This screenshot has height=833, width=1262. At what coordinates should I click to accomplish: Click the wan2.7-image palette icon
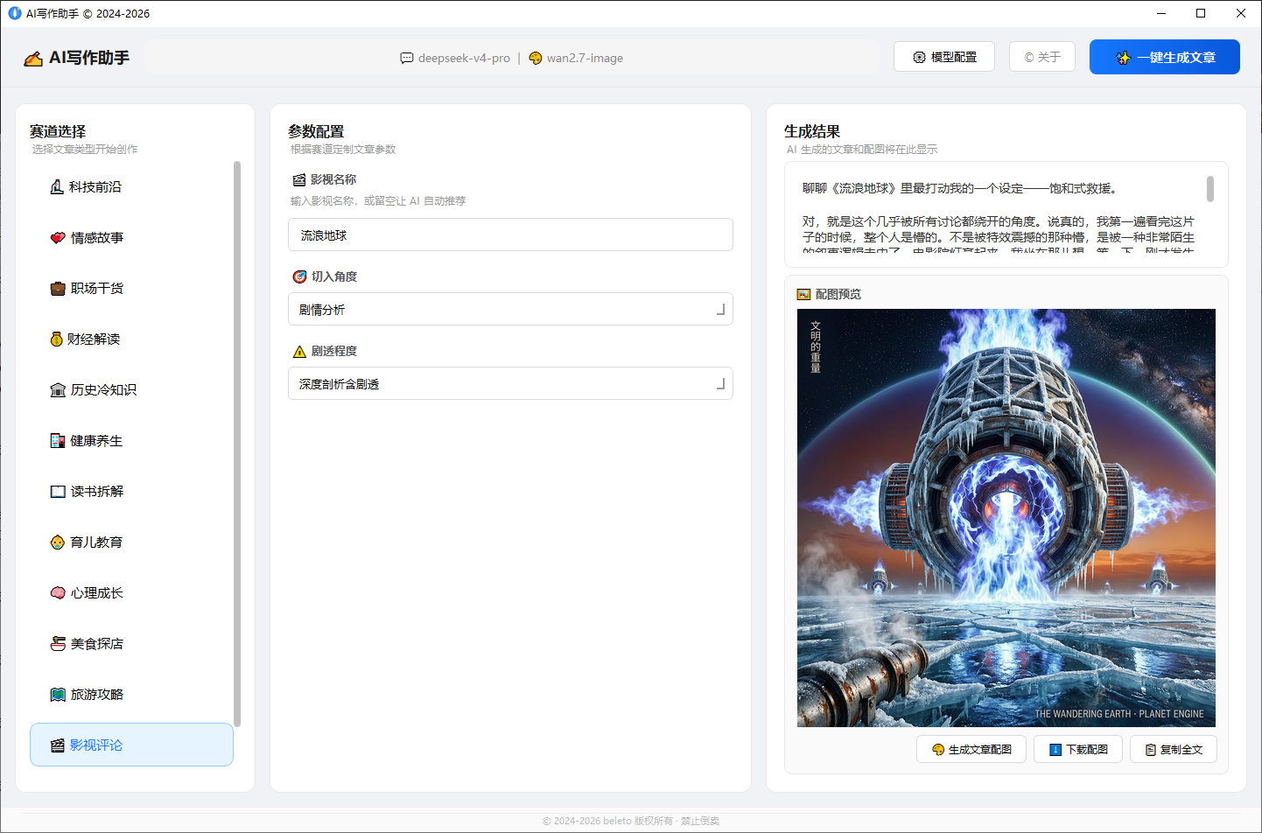(x=536, y=59)
